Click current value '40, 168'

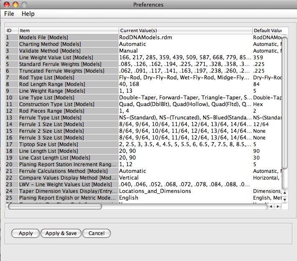coord(185,84)
